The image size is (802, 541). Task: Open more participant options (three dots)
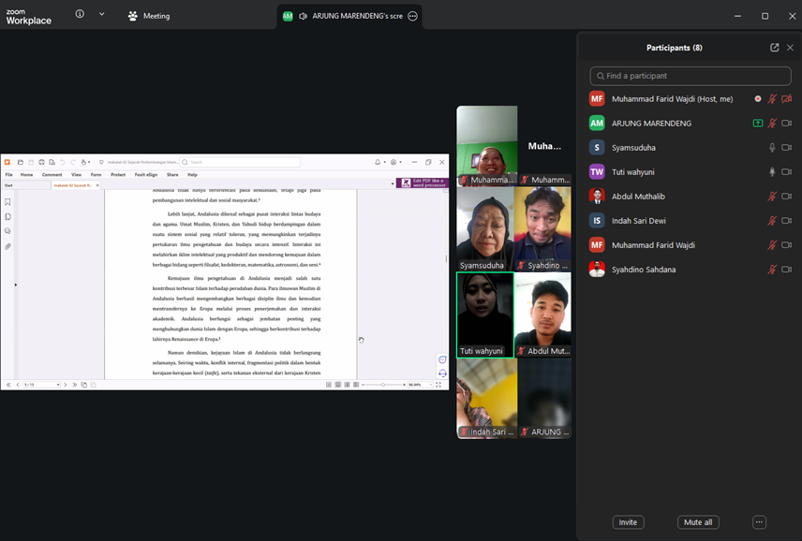click(x=760, y=522)
